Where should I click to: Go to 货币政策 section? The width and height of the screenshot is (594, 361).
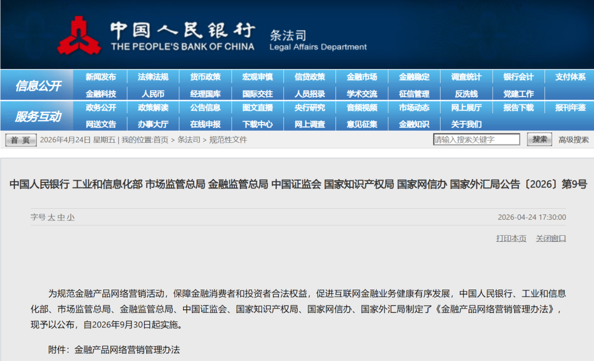pyautogui.click(x=205, y=77)
